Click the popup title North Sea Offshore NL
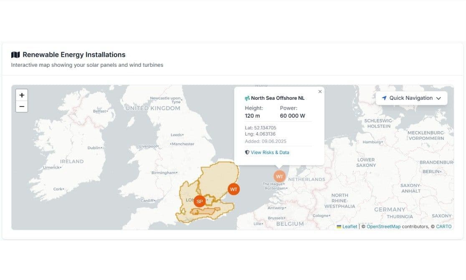This screenshot has width=466, height=280. 278,98
